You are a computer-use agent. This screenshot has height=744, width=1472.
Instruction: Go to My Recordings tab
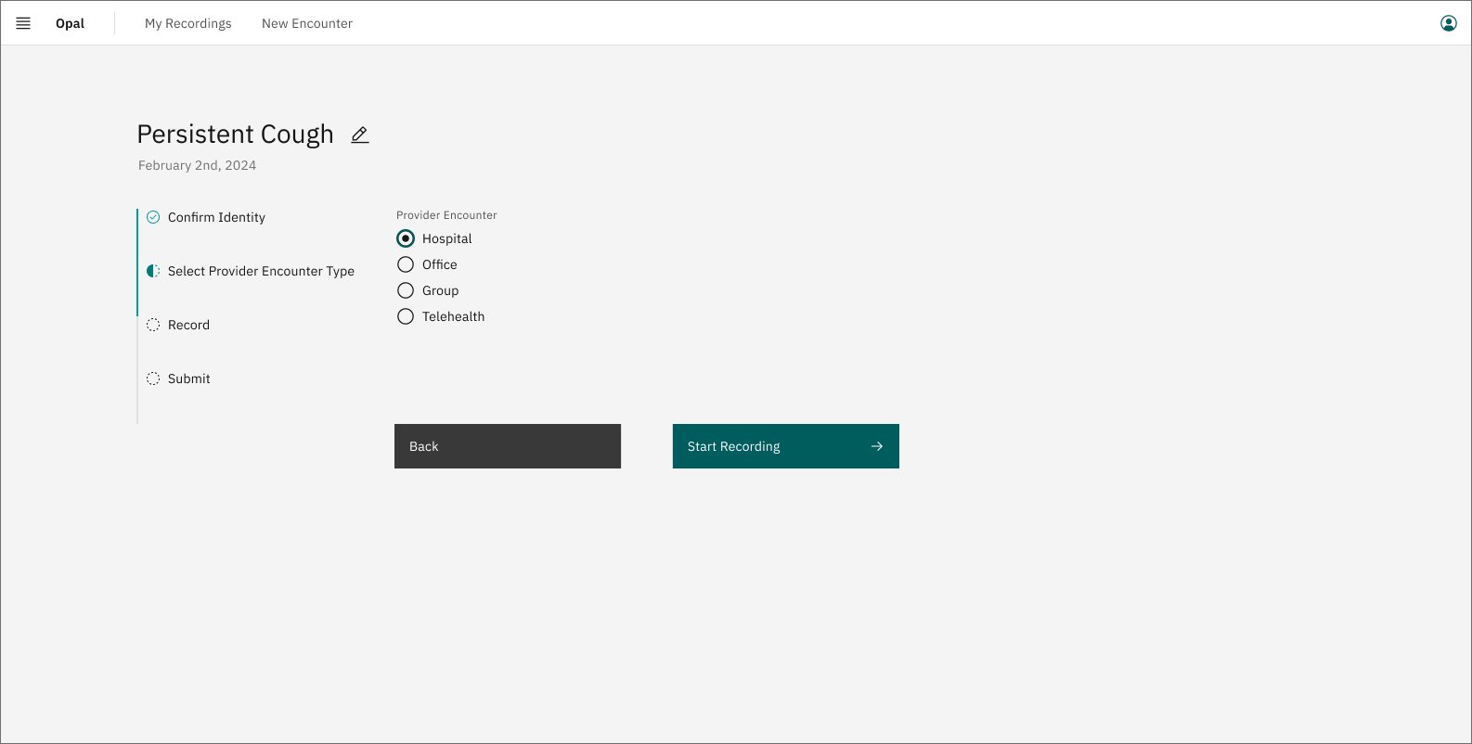(188, 23)
